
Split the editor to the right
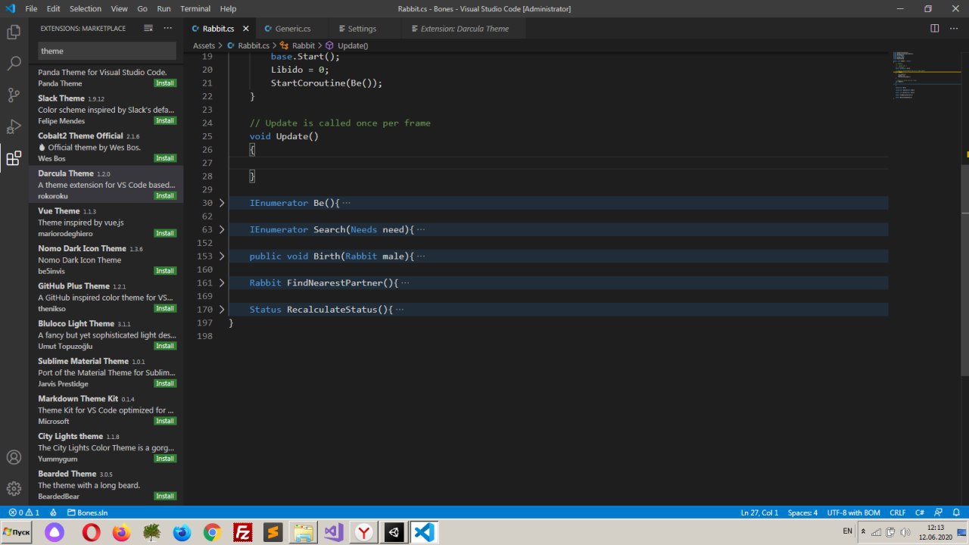point(935,28)
